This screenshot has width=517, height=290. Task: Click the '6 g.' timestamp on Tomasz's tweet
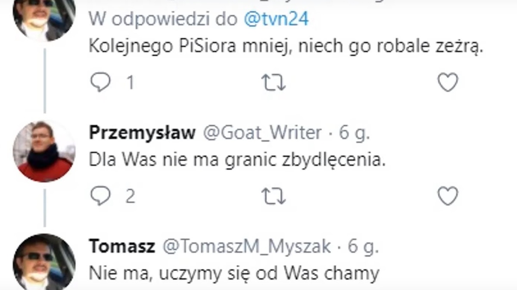click(364, 247)
